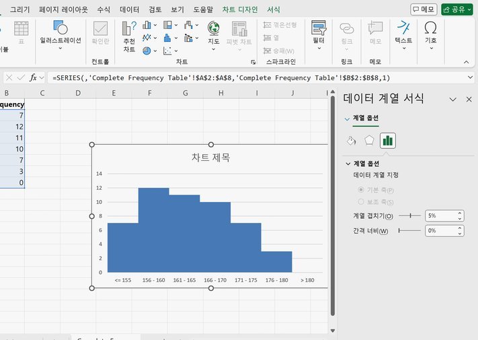Open the illustrations (일러스트레이션) icon
Screen dimensions: 478x340
point(61,36)
